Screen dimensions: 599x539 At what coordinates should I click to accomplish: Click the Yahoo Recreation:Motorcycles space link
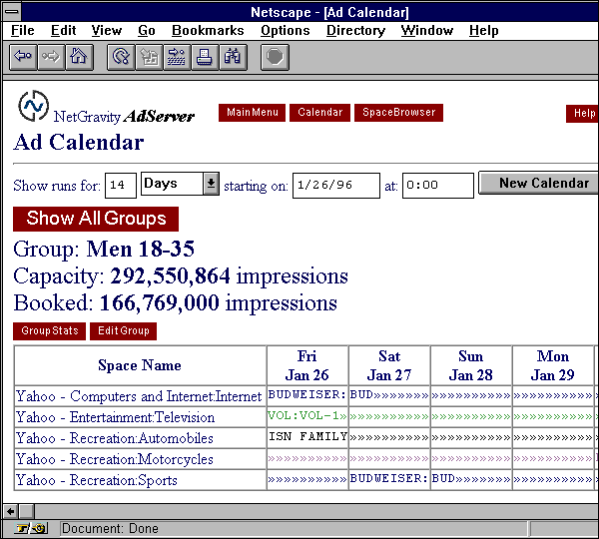(x=115, y=459)
